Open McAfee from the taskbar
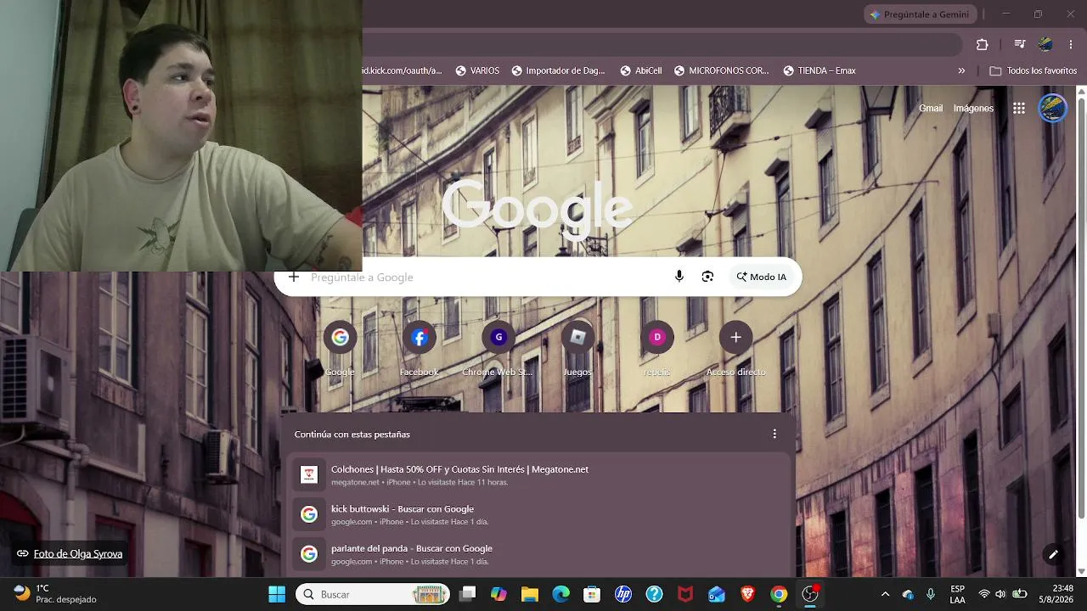The height and width of the screenshot is (611, 1087). pos(685,594)
